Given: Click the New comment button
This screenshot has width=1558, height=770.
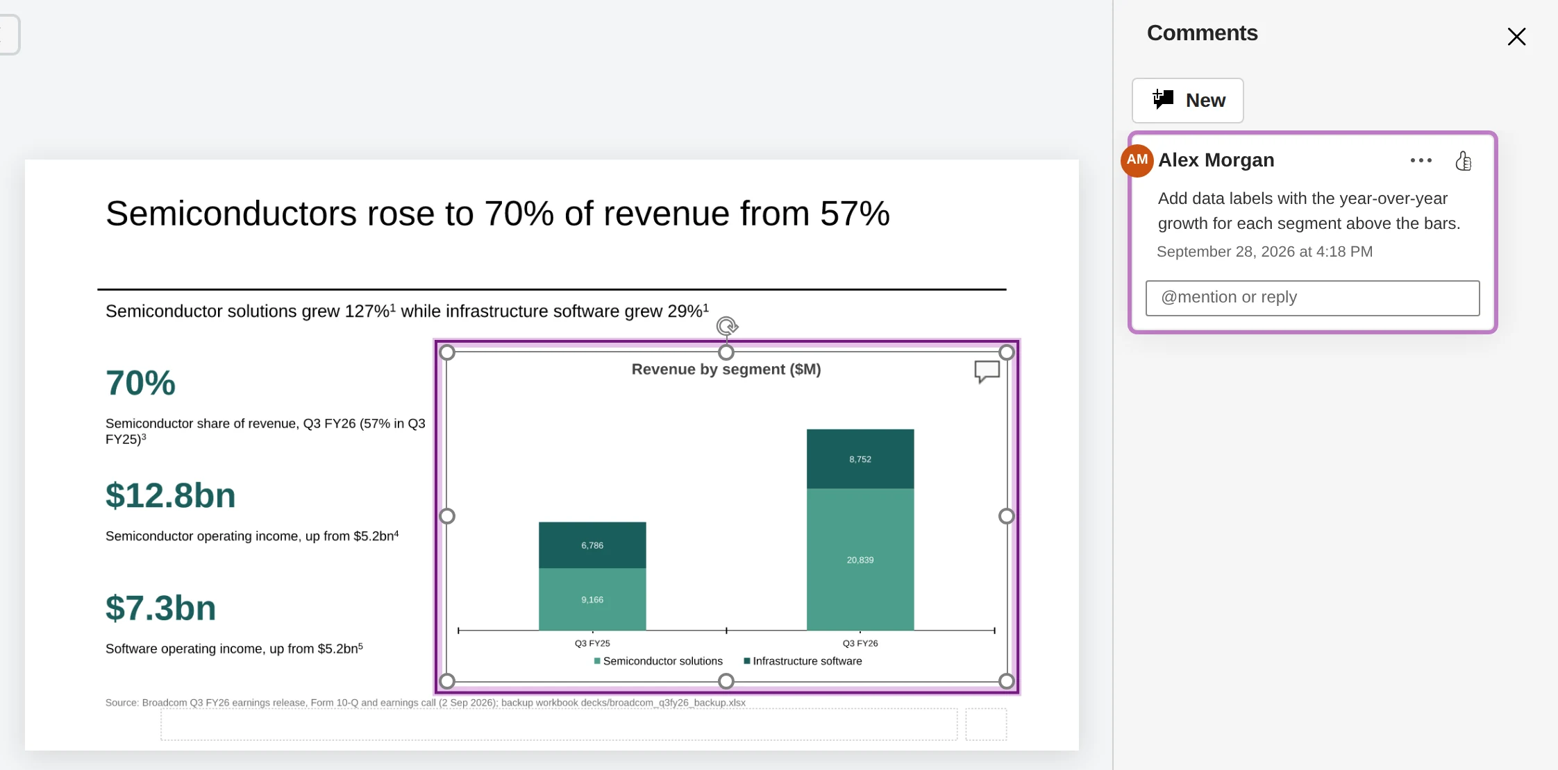Looking at the screenshot, I should [1187, 101].
